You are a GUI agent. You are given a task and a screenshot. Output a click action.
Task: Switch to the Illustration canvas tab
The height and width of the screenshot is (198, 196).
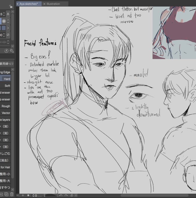click(x=55, y=4)
